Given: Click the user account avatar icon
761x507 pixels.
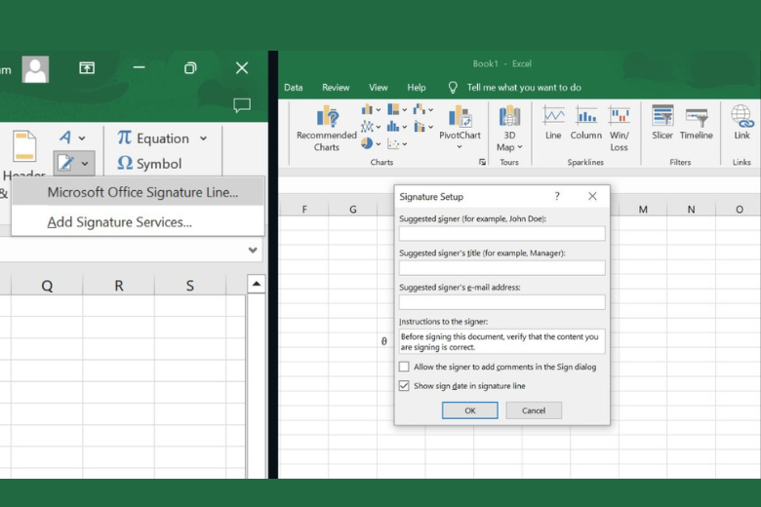Looking at the screenshot, I should click(x=35, y=69).
